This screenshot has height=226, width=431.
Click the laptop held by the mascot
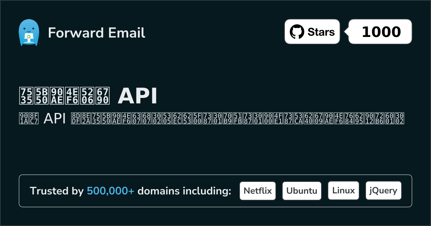[28, 37]
